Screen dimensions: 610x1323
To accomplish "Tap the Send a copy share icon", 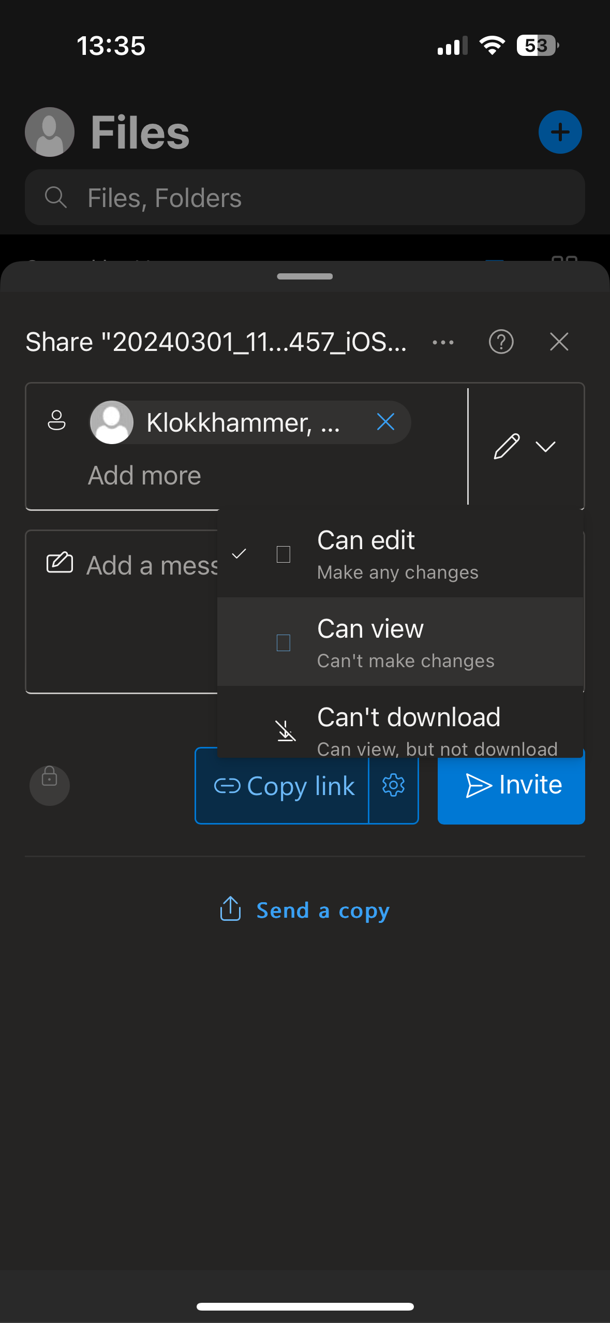I will pos(231,909).
